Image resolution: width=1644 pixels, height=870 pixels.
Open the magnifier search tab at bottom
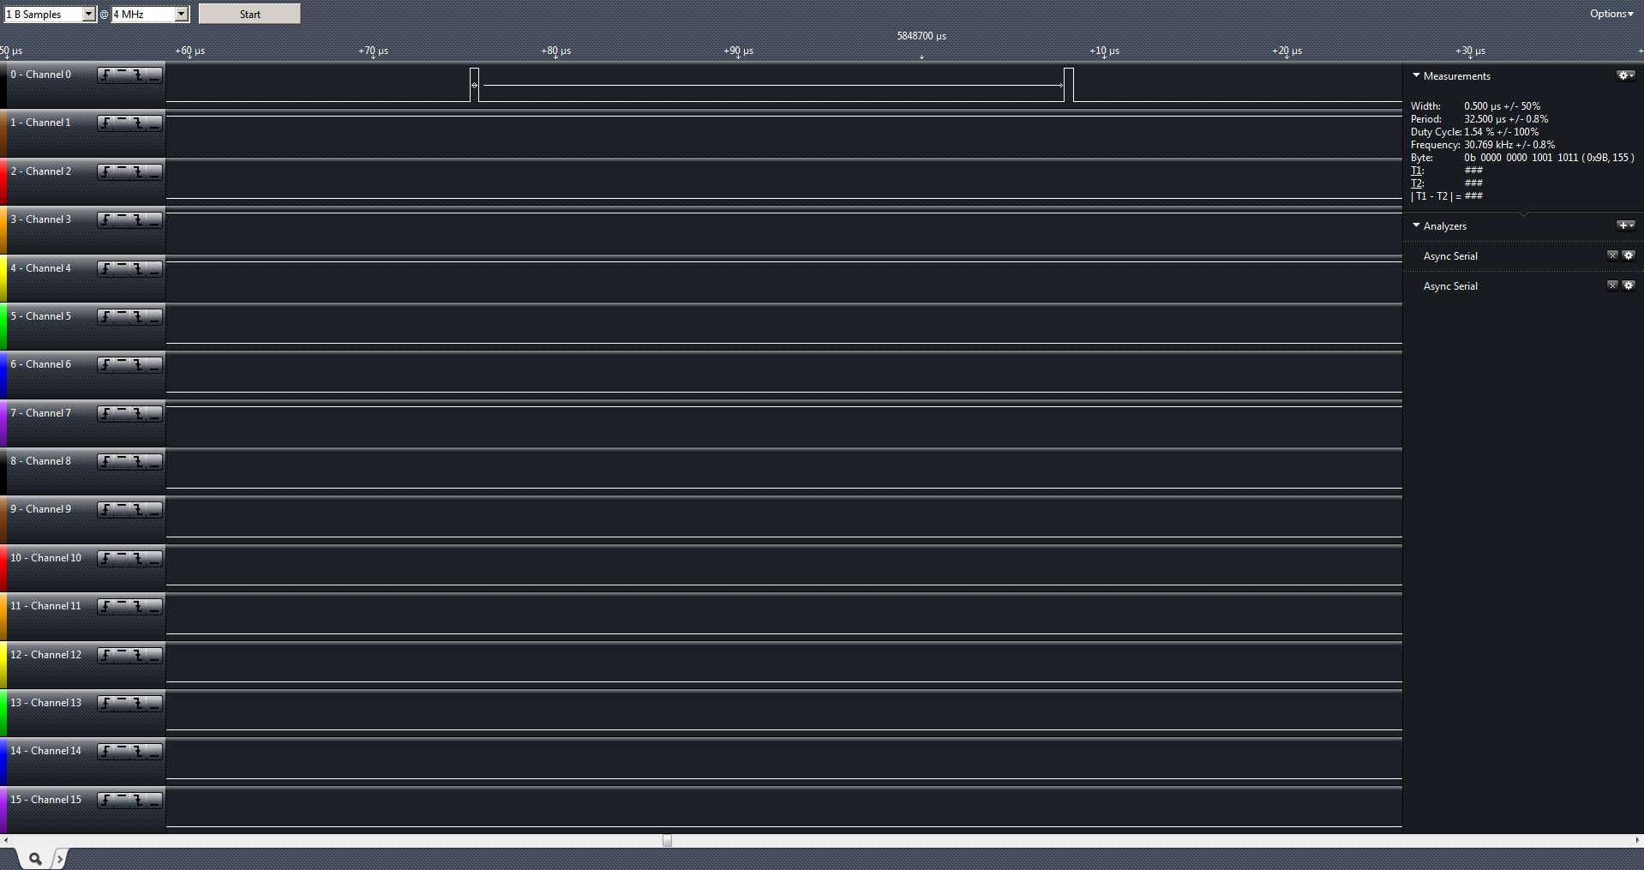click(34, 858)
